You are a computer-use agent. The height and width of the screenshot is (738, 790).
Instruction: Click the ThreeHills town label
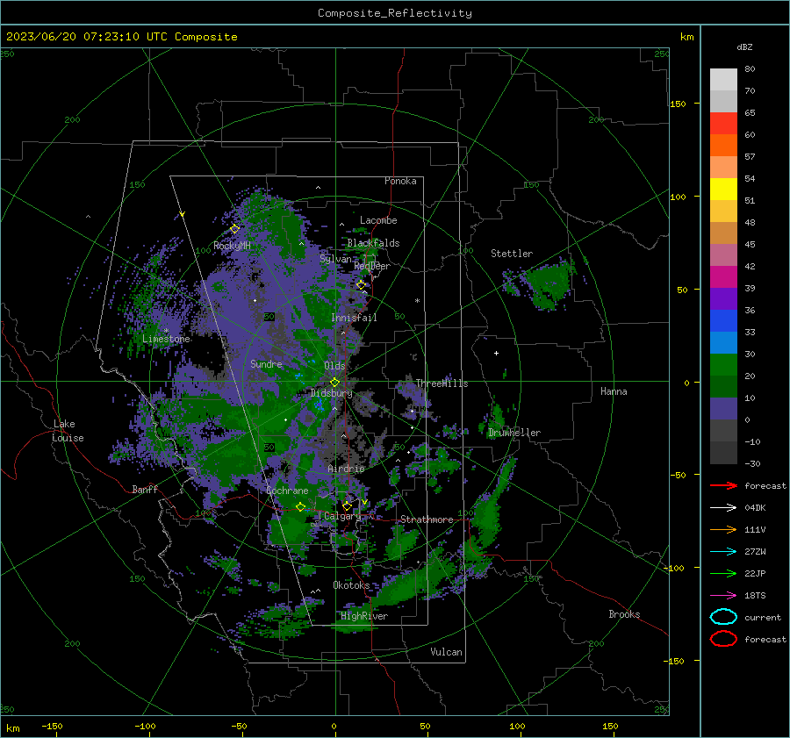pyautogui.click(x=442, y=383)
